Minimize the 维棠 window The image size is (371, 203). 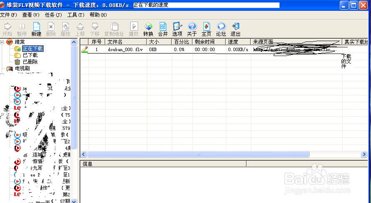[x=344, y=5]
